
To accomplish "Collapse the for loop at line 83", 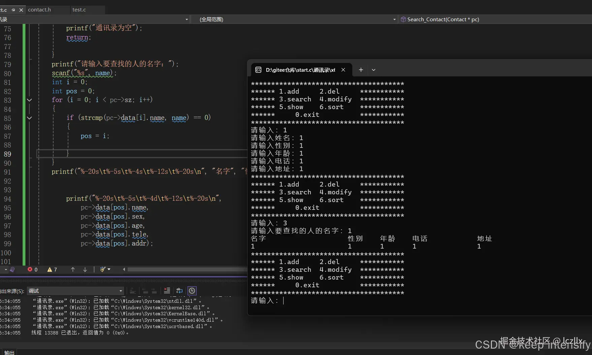I will pos(29,100).
